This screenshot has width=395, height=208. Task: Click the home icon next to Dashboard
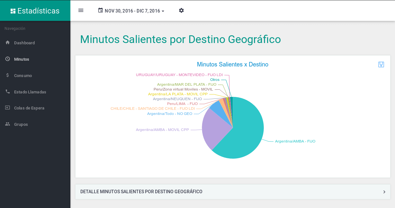tap(8, 42)
